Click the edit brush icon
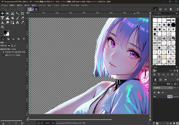This screenshot has width=179, height=125. (154, 75)
